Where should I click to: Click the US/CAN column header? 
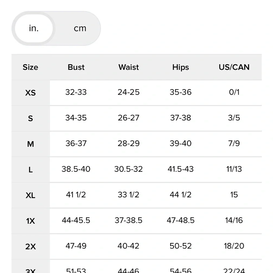pyautogui.click(x=234, y=67)
